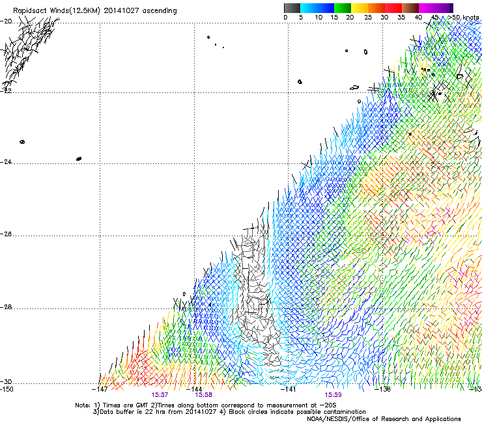The height and width of the screenshot is (423, 482).
Task: Click the Rapidsact Winds chart title
Action: 95,11
